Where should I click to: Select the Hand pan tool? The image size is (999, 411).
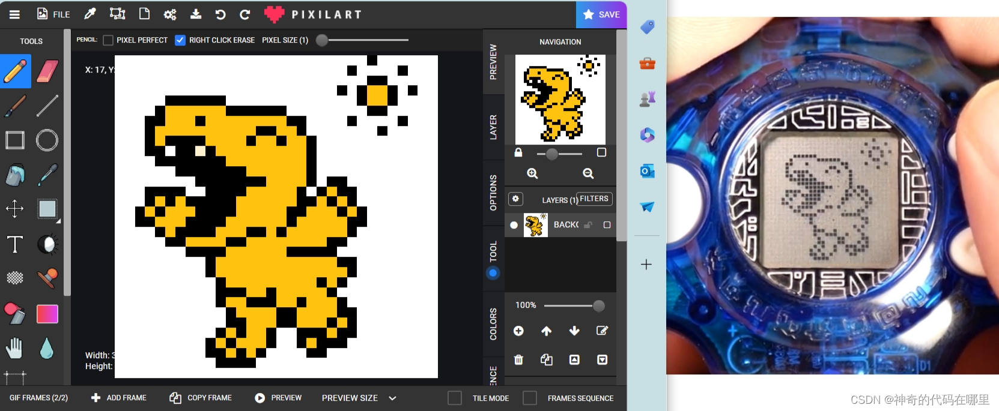tap(15, 348)
